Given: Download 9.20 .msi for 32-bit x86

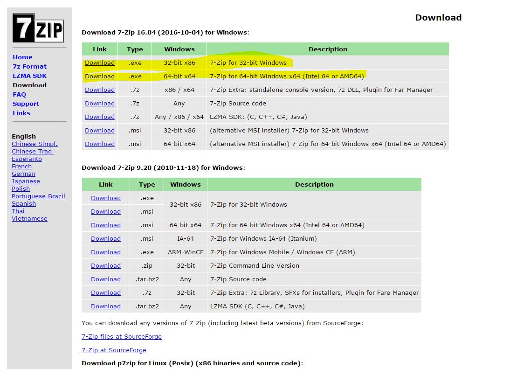Looking at the screenshot, I should point(106,212).
